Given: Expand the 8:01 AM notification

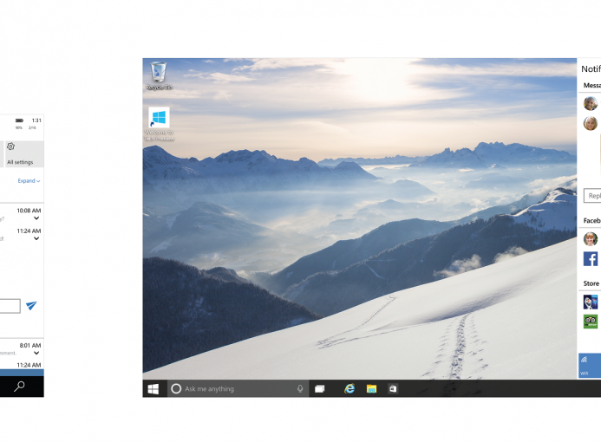Looking at the screenshot, I should pyautogui.click(x=36, y=353).
